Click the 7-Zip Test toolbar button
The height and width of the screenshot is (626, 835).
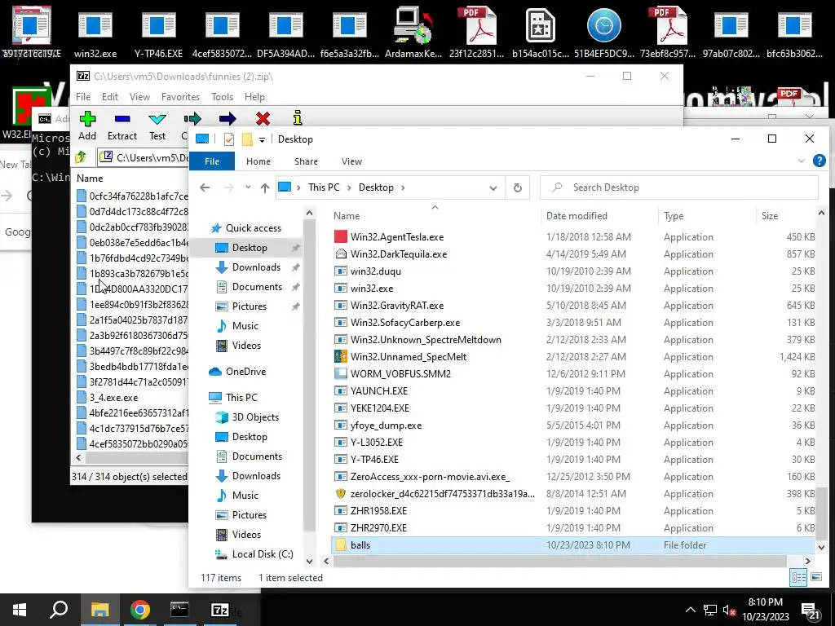(x=157, y=126)
